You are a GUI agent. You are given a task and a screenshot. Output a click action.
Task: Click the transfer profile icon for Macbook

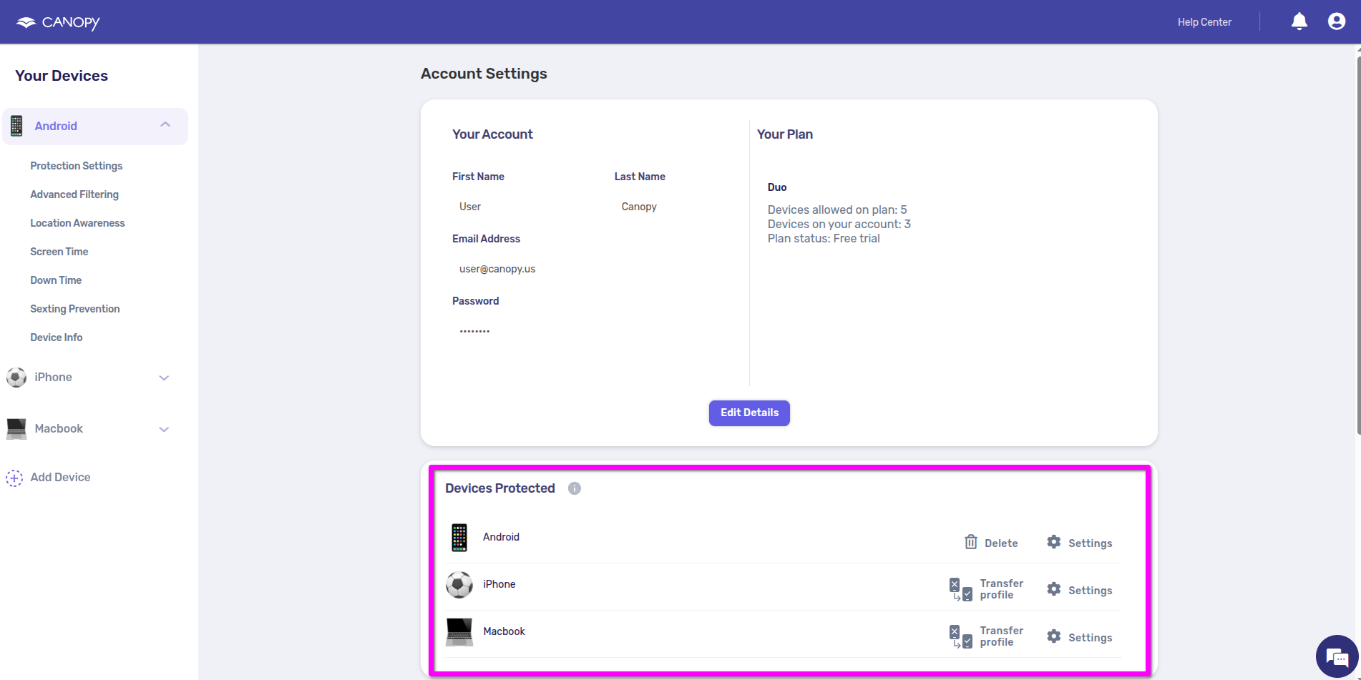(x=961, y=636)
